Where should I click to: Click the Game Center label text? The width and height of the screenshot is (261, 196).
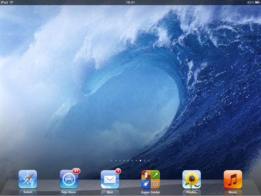click(x=150, y=192)
